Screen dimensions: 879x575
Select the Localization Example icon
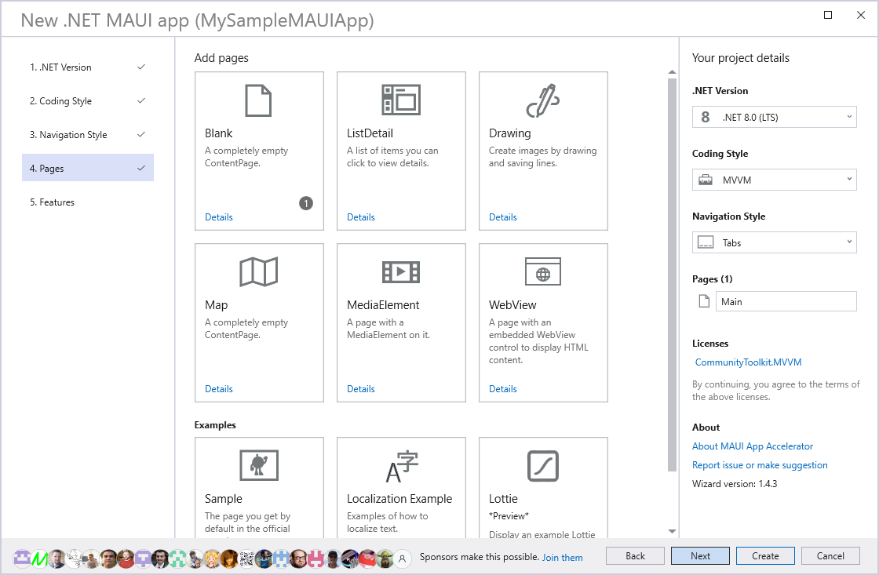click(x=401, y=466)
